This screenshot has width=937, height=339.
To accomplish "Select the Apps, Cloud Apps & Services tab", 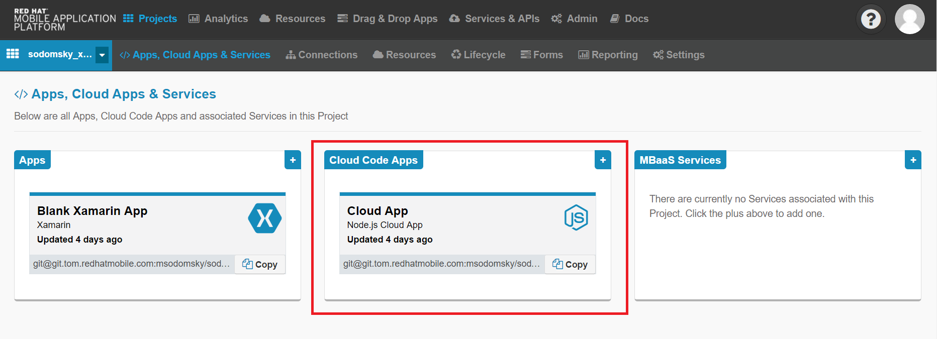I will tap(195, 55).
